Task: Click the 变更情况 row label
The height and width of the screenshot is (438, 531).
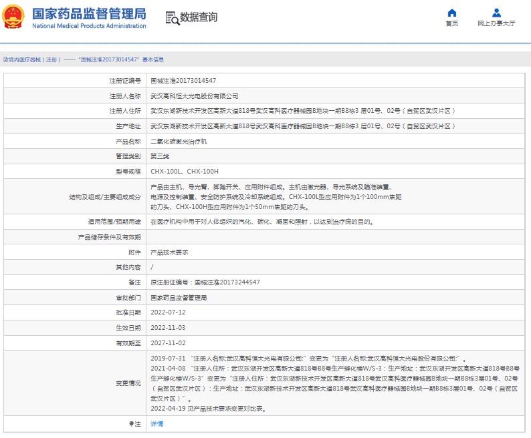Action: coord(128,383)
